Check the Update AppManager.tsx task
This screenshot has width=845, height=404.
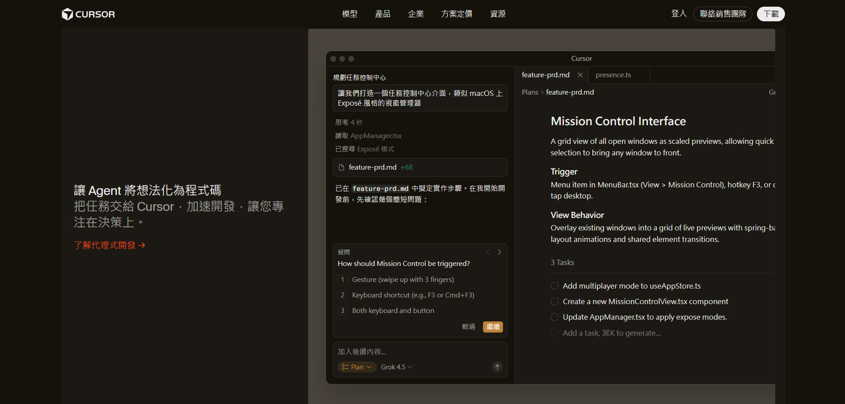click(555, 317)
